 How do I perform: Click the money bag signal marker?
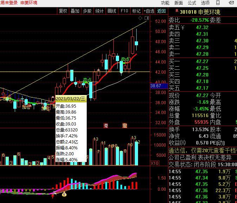[64, 194]
